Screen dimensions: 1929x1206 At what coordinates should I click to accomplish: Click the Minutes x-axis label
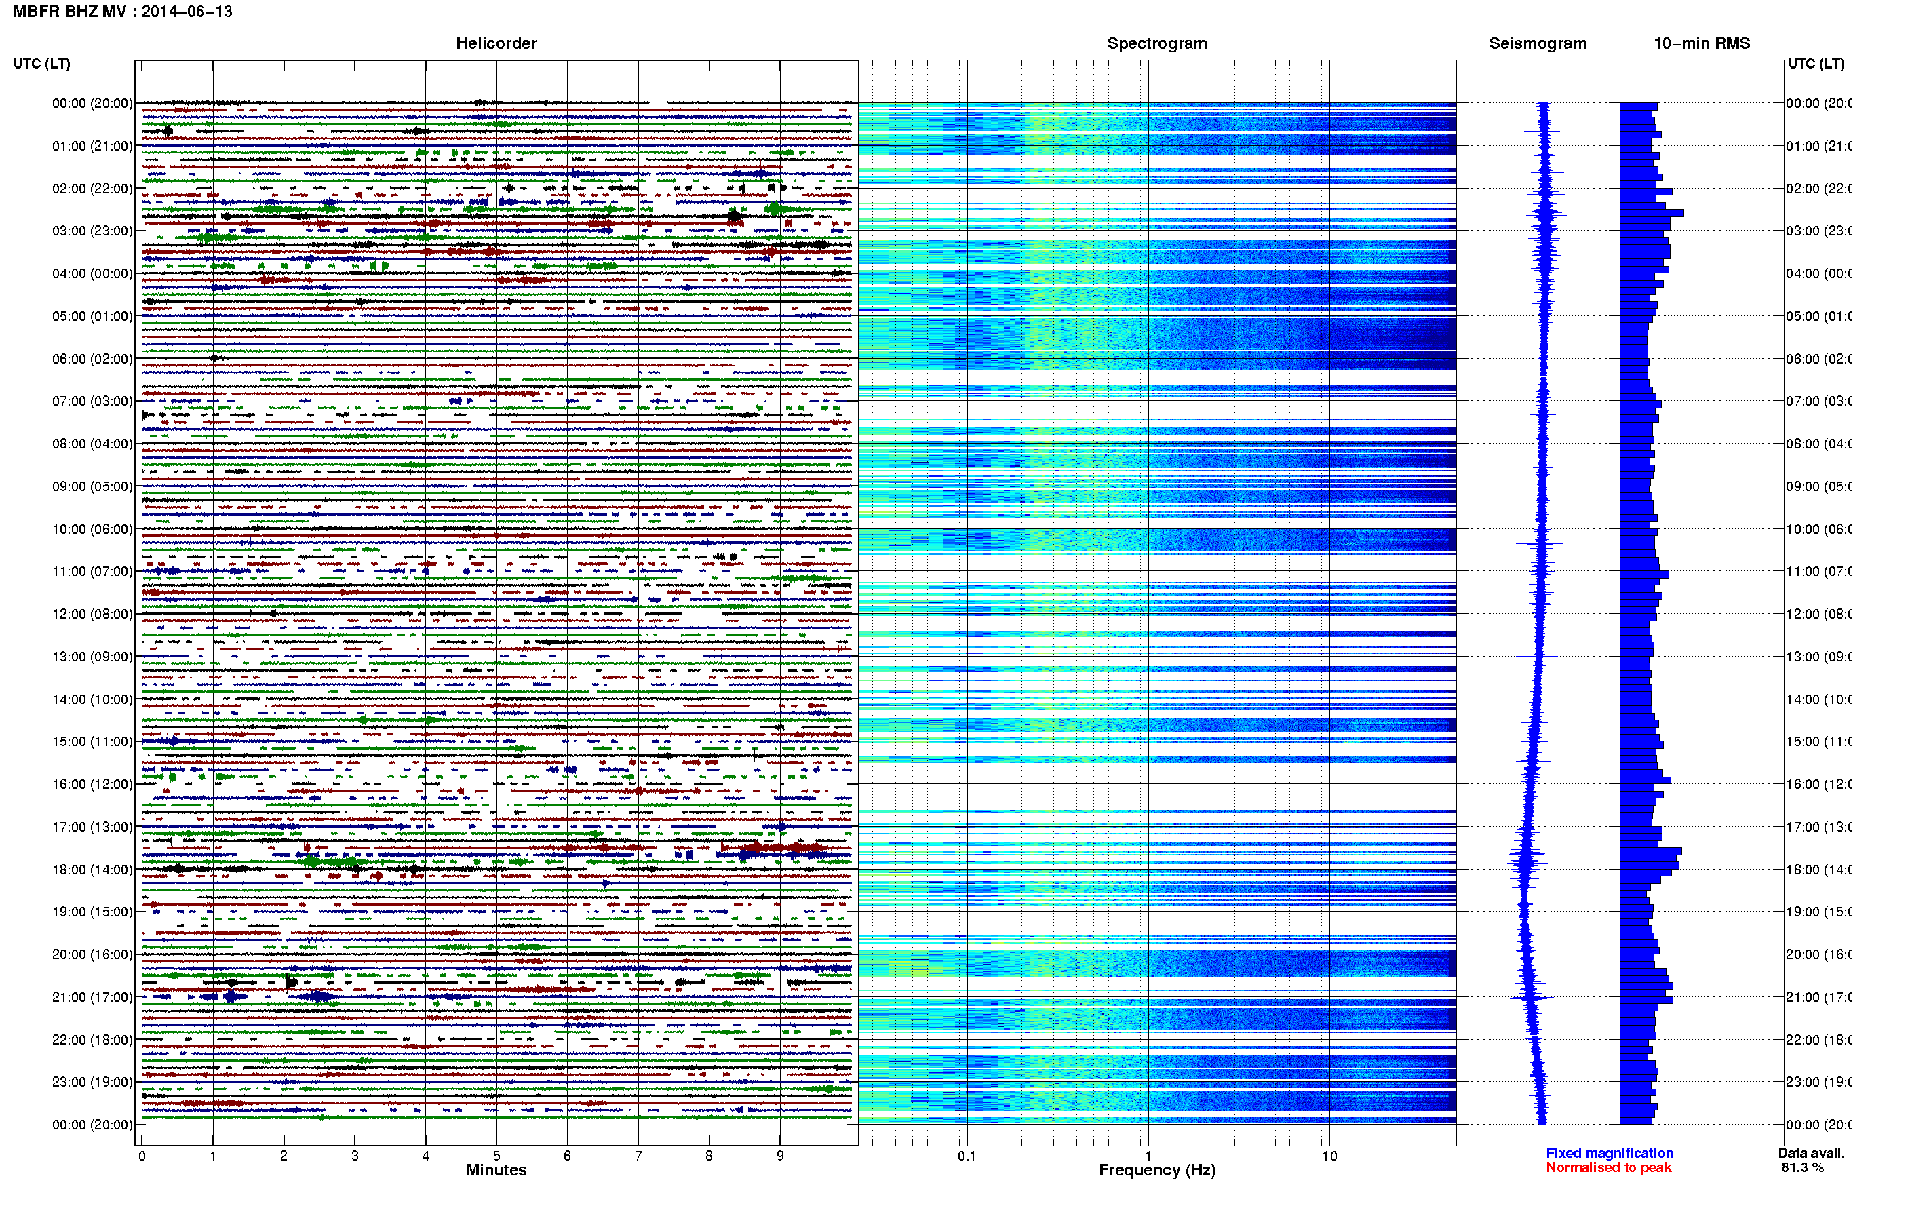tap(496, 1170)
